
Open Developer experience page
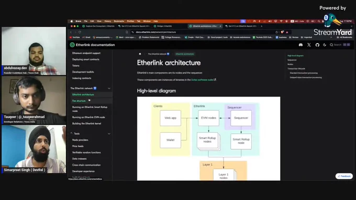tap(83, 171)
